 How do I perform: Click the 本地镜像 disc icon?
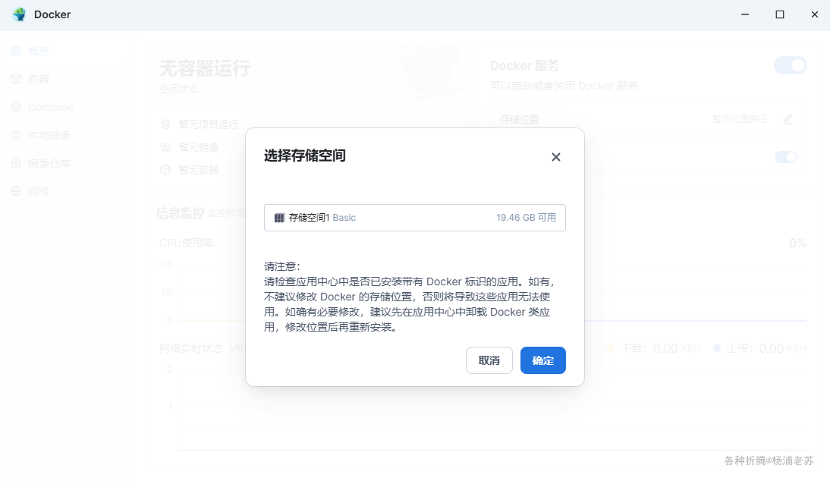[16, 135]
